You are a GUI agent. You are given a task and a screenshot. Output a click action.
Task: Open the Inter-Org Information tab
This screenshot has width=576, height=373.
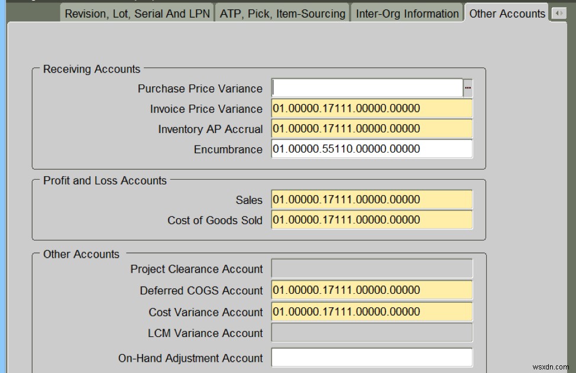click(406, 12)
